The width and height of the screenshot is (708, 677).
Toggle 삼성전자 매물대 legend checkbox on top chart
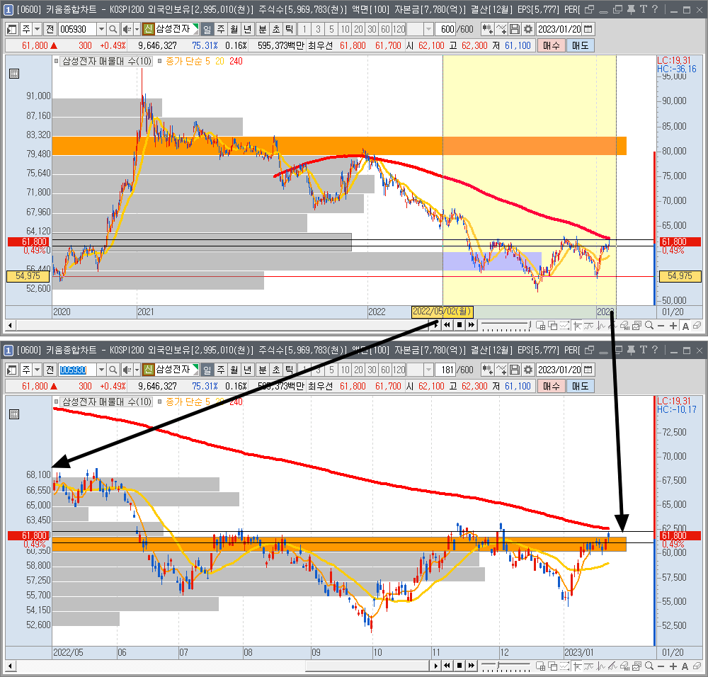[57, 61]
